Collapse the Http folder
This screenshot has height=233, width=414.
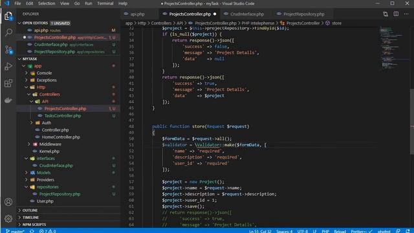pyautogui.click(x=27, y=87)
